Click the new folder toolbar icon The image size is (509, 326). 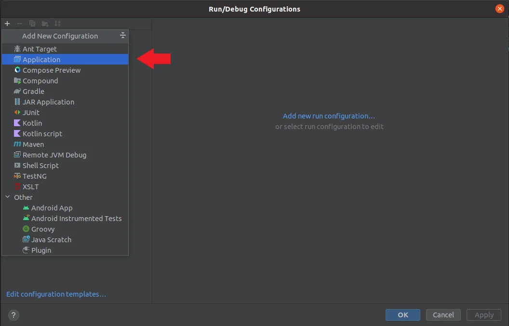pyautogui.click(x=45, y=24)
